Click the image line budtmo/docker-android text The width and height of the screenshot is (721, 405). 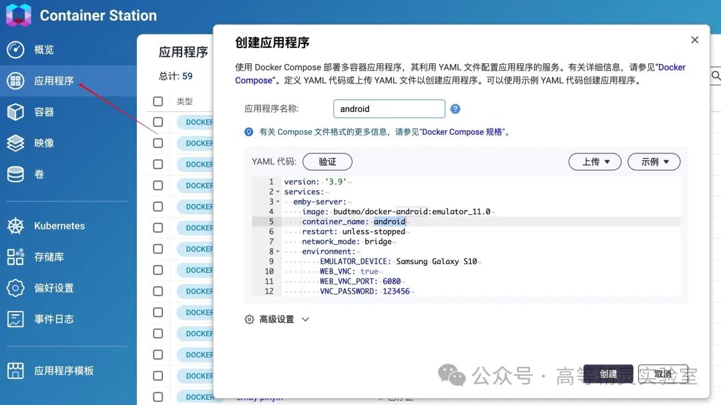pos(396,212)
